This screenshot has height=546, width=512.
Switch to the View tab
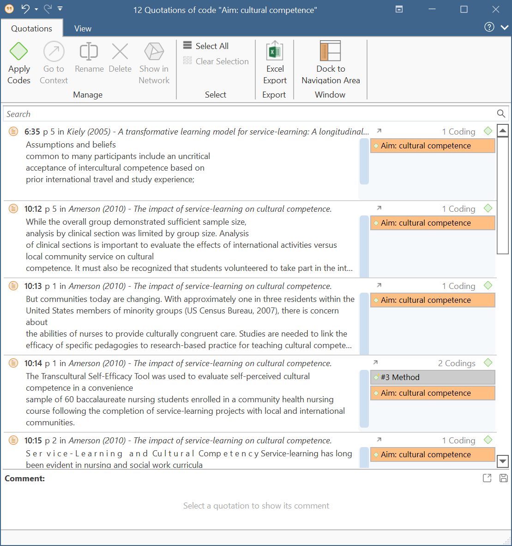click(83, 29)
